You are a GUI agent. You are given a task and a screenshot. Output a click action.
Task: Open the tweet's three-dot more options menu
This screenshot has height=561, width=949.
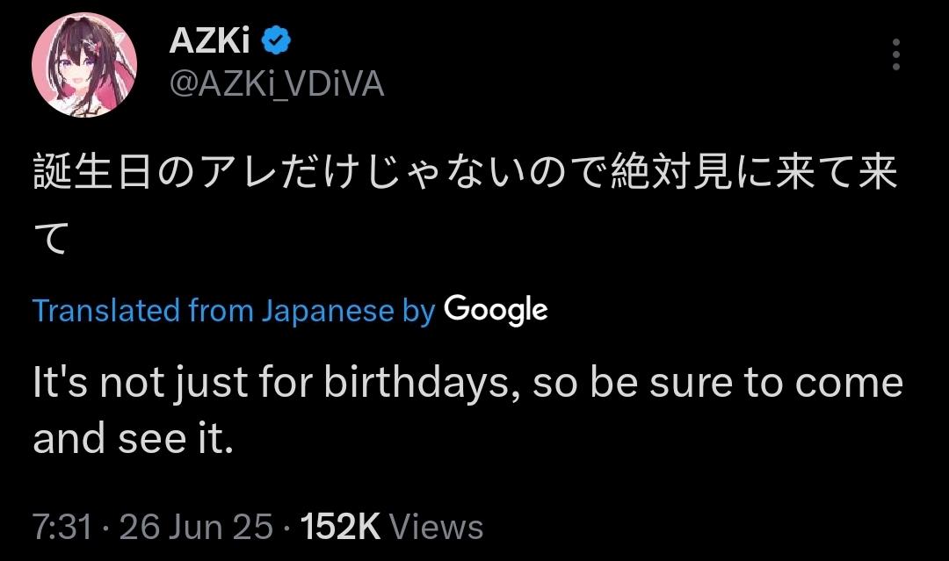click(895, 54)
